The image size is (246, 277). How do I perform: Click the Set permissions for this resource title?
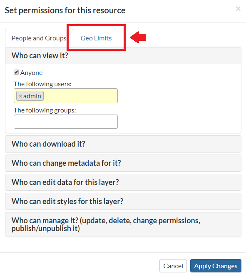click(65, 10)
